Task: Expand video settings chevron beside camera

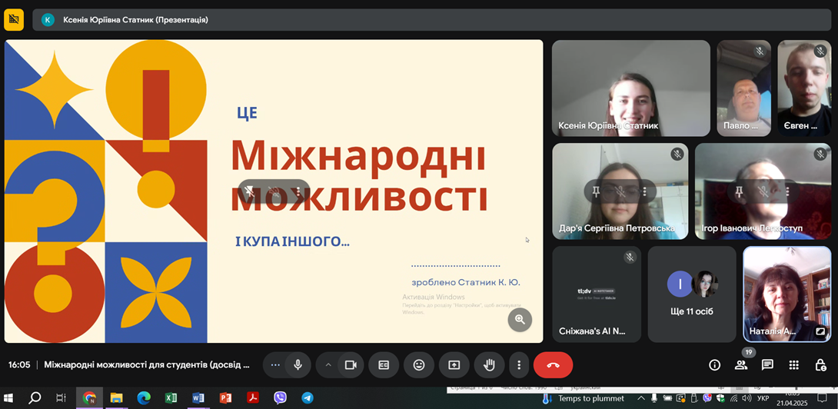Action: pyautogui.click(x=329, y=365)
